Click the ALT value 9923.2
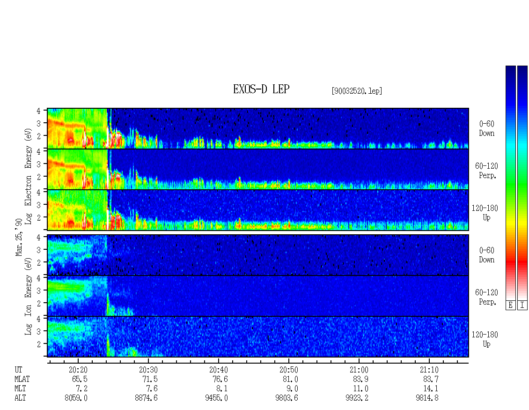529x410 pixels. (x=357, y=398)
